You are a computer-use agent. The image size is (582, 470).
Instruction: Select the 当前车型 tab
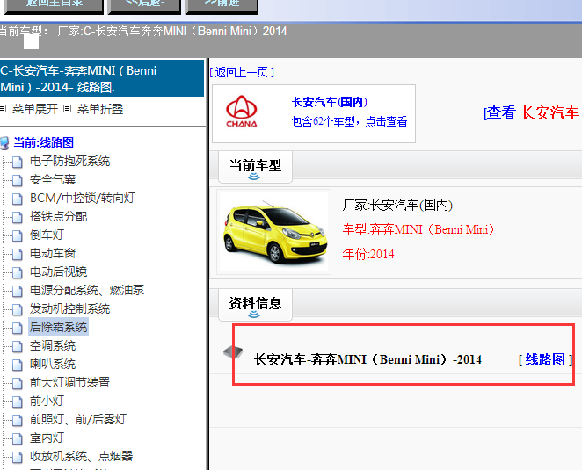255,167
